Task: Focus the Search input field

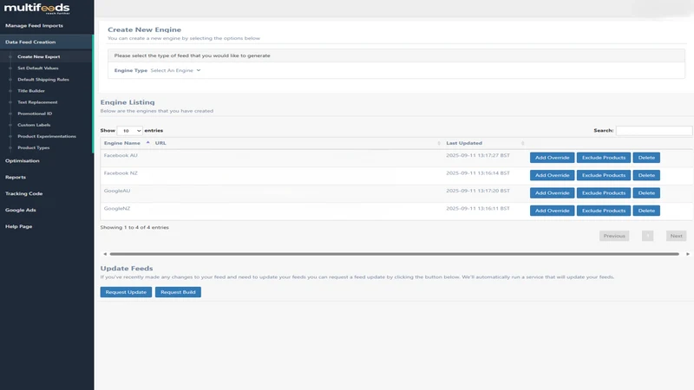Action: pyautogui.click(x=654, y=131)
